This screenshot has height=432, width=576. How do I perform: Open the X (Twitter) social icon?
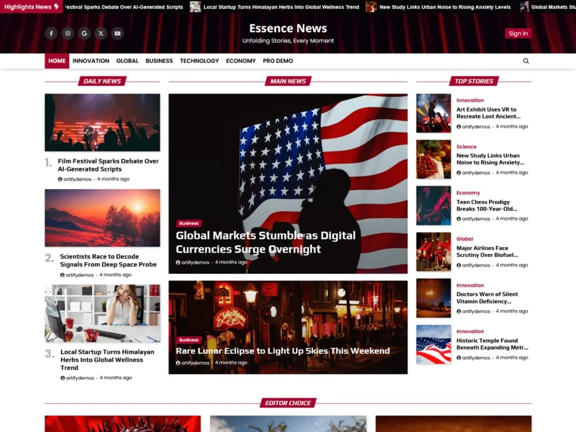tap(101, 33)
